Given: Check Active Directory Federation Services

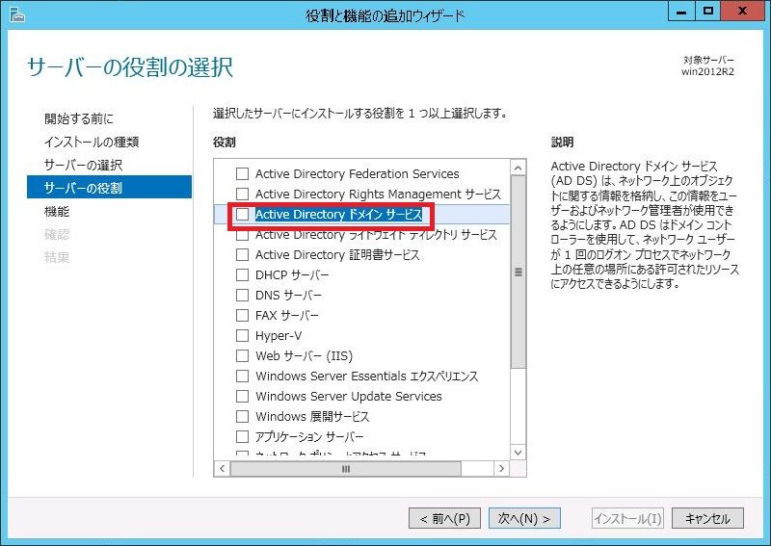Looking at the screenshot, I should [243, 174].
